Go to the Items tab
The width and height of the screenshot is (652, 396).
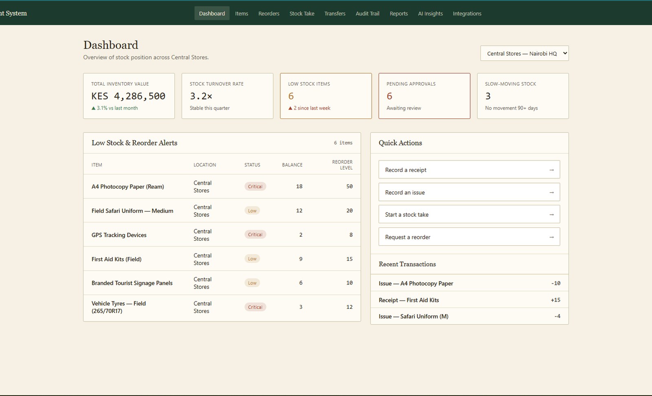[242, 13]
